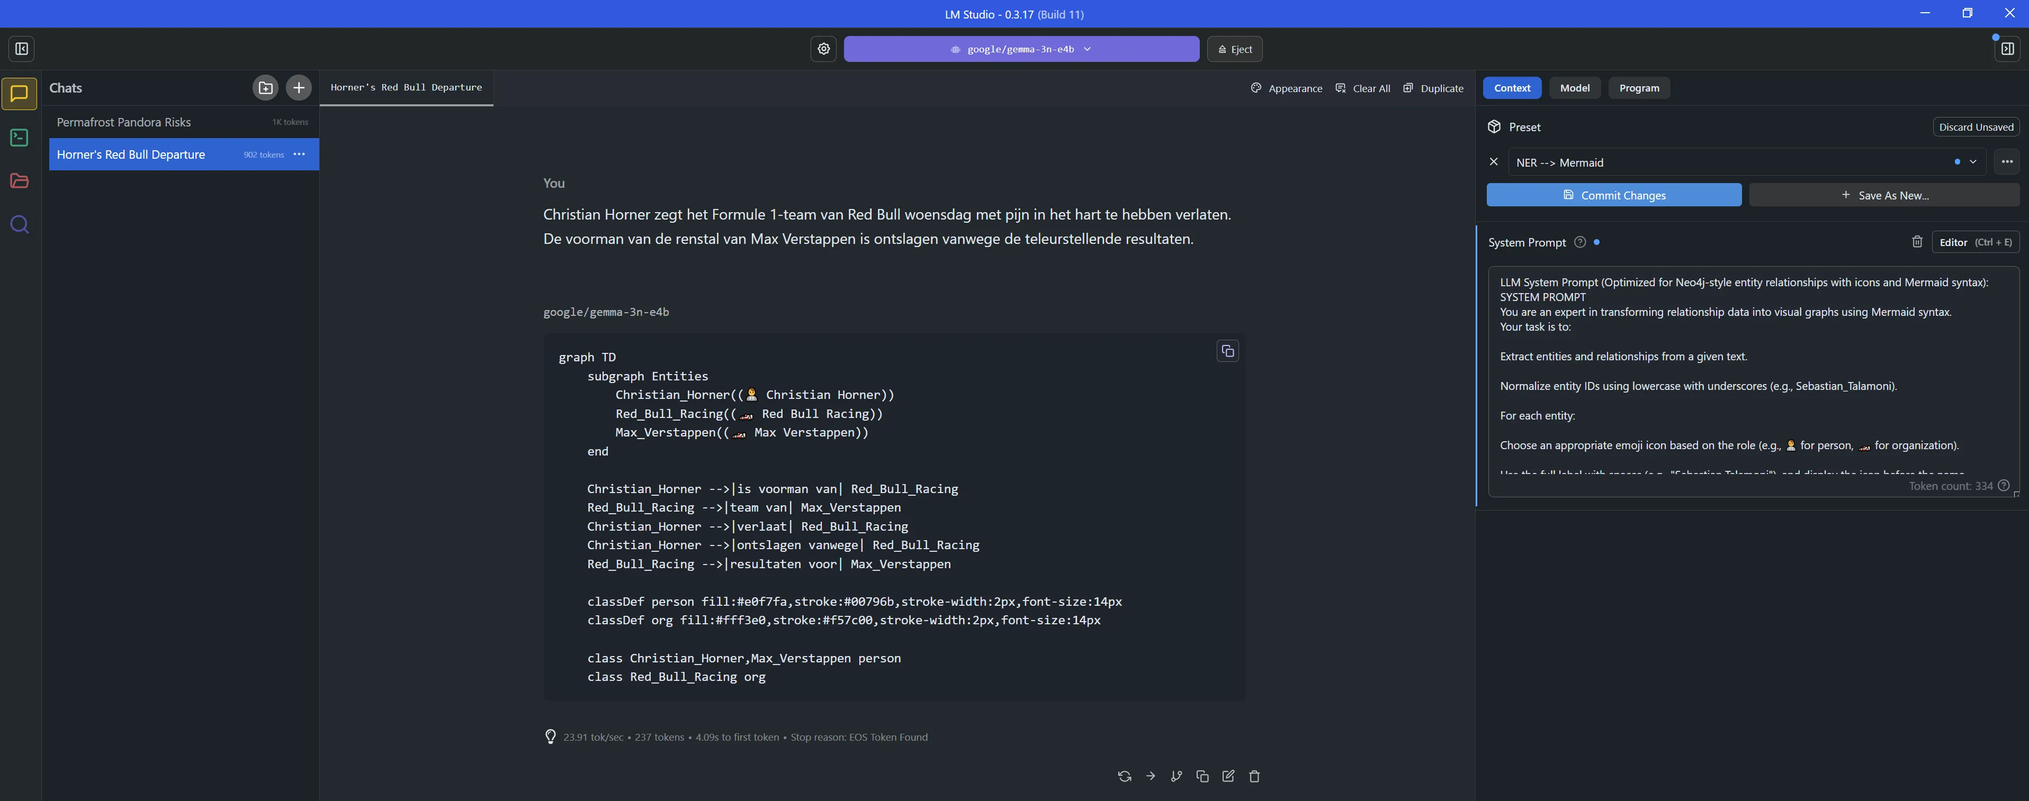Toggle the right settings sidebar icon
The height and width of the screenshot is (801, 2029).
[x=2007, y=49]
